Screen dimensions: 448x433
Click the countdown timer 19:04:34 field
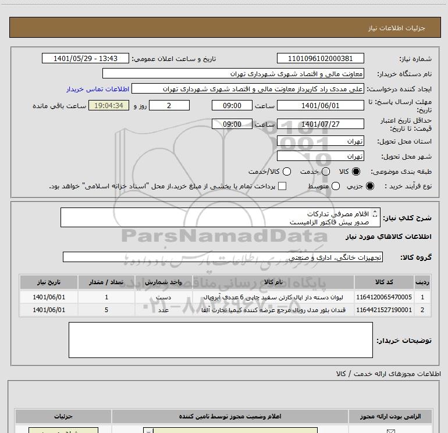[109, 105]
